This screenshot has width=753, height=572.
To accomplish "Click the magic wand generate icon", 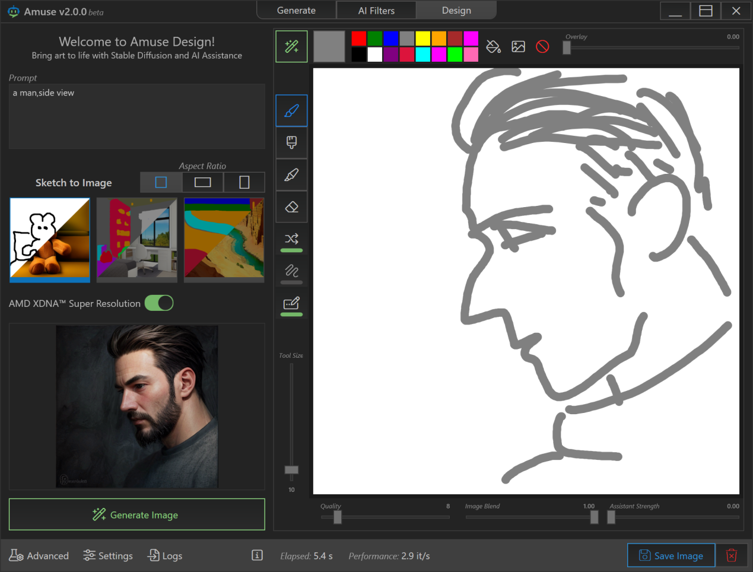I will pos(291,47).
